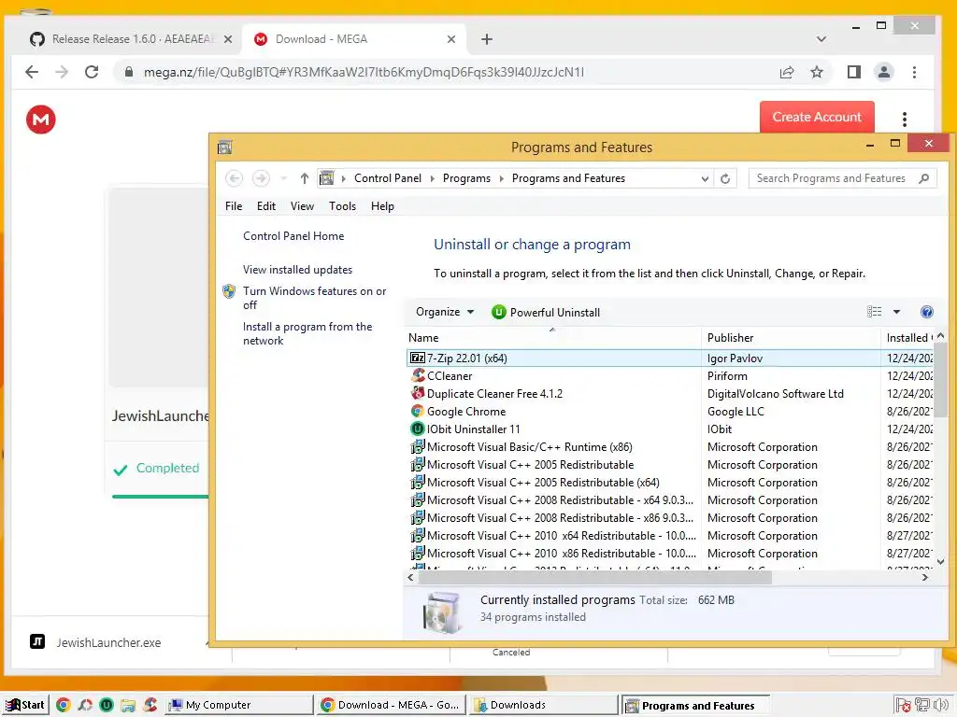Open the View menu
Screen dimensions: 957x717
pyautogui.click(x=302, y=206)
